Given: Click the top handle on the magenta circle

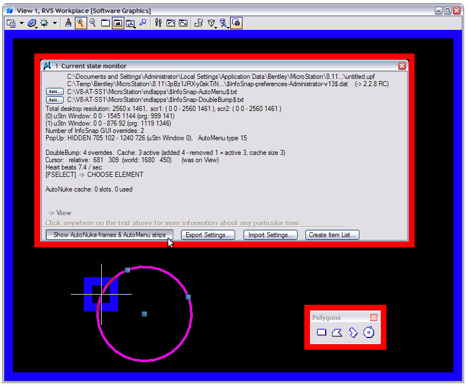Looking at the screenshot, I should click(128, 270).
